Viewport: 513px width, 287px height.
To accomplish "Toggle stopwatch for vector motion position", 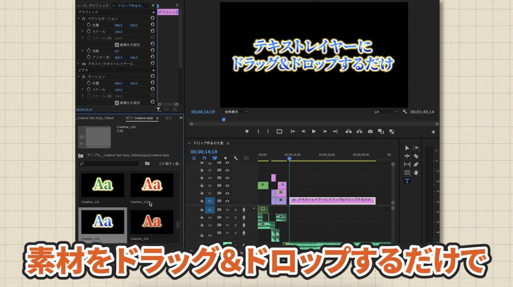I will (x=89, y=25).
